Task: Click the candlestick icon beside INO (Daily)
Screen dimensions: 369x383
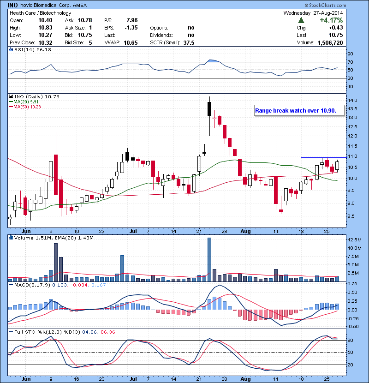Action: (x=11, y=97)
